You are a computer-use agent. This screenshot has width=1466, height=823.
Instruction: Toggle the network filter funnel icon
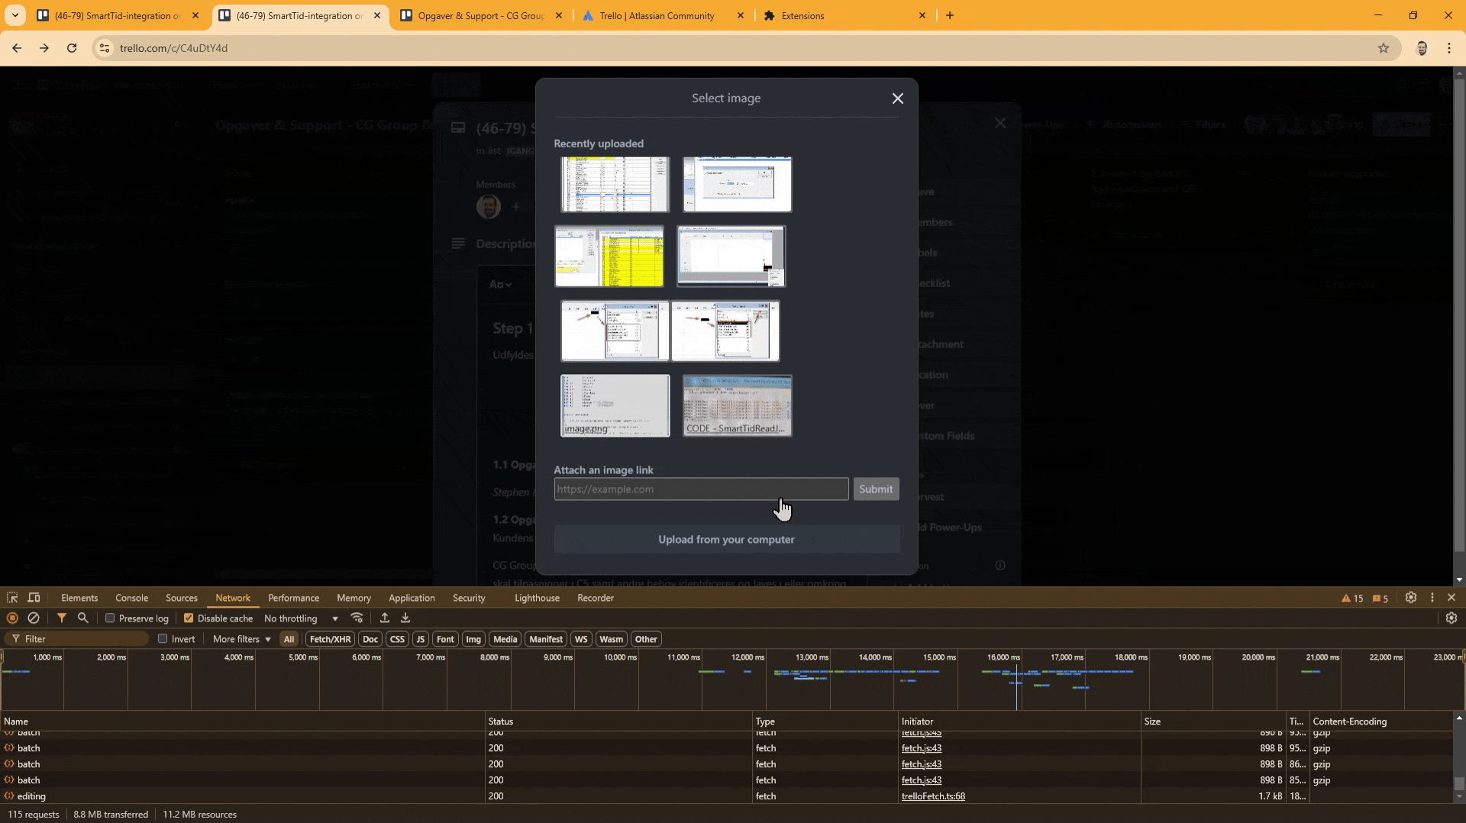pyautogui.click(x=62, y=618)
